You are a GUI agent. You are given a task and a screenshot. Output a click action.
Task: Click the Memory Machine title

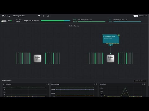point(19,16)
